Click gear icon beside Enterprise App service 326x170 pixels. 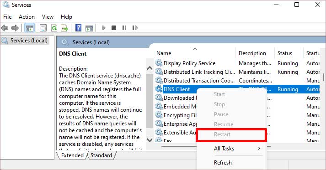point(159,124)
